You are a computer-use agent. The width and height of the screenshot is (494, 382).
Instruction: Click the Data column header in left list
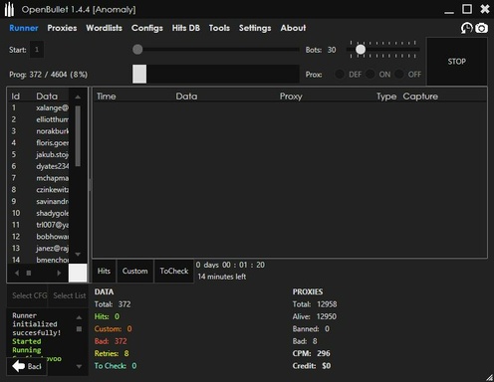point(47,96)
